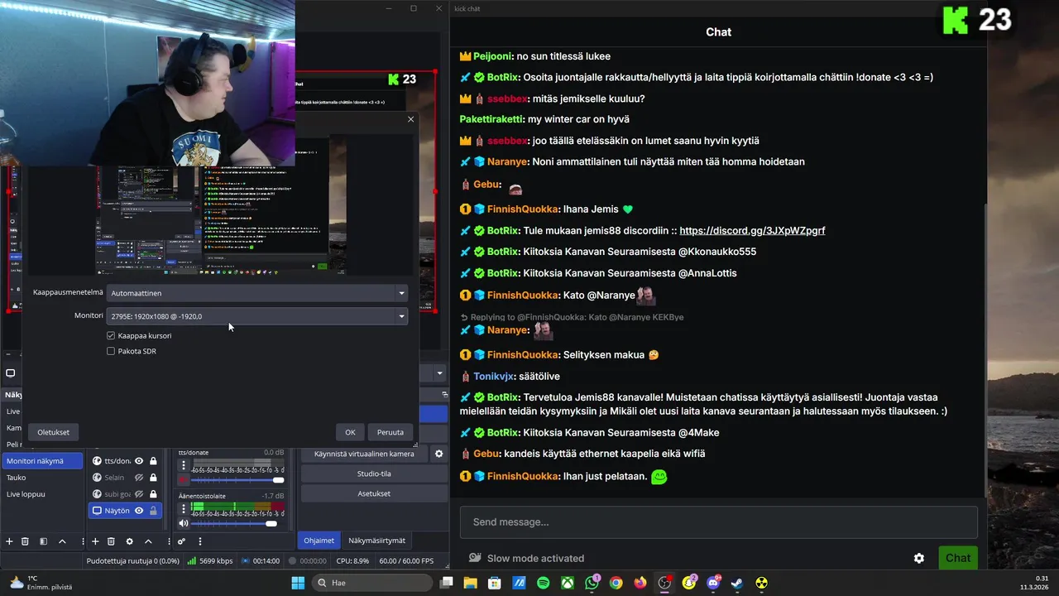Toggle lock on the Näytön source
This screenshot has width=1059, height=596.
153,511
